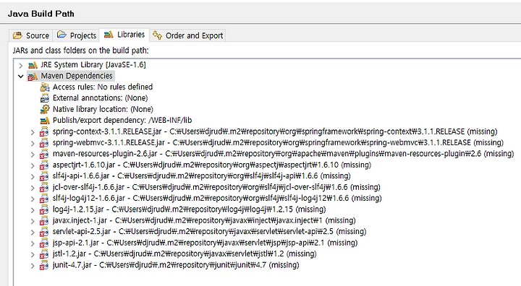Select 'JRE System Library [JavaSE-1.6]' row
The image size is (521, 286).
[93, 65]
